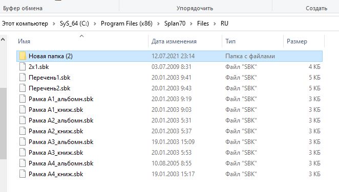
Task: Click the Размер column header
Action: (x=304, y=41)
